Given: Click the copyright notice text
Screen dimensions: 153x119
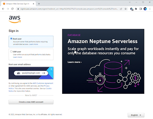Looking at the screenshot, I should (35, 114).
